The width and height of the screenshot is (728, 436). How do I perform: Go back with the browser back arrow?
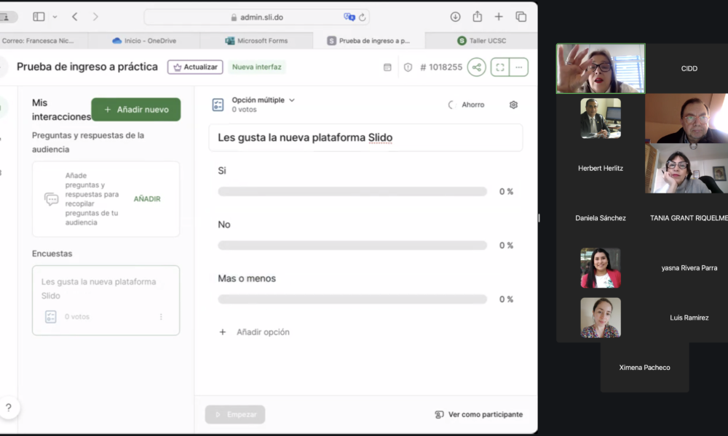coord(75,17)
